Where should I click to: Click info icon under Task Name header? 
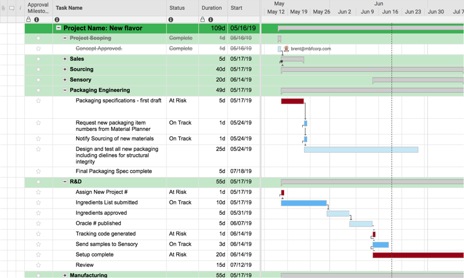57,20
